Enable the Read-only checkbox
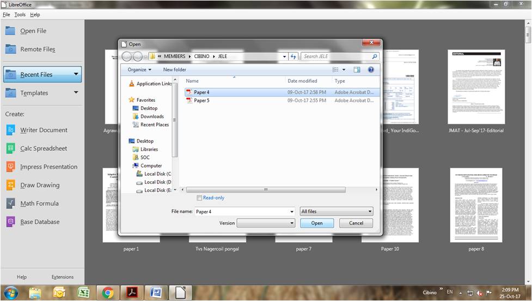This screenshot has width=532, height=301. click(199, 198)
